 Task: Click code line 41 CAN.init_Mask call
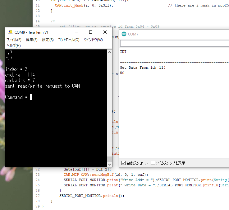pos(84,5)
